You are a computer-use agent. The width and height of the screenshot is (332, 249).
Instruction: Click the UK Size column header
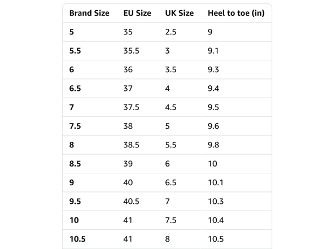pyautogui.click(x=180, y=13)
